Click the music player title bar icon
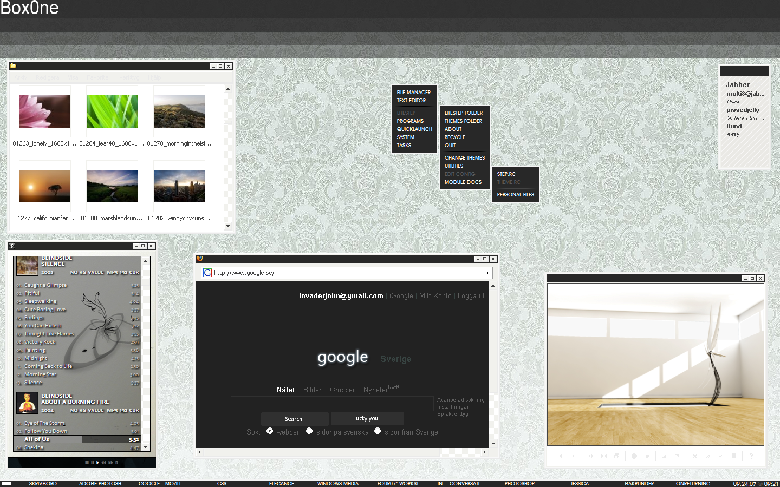Screen dimensions: 780x487 pos(11,246)
